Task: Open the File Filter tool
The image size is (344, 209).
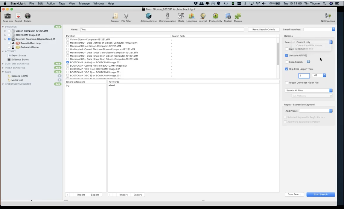Action: (126, 16)
